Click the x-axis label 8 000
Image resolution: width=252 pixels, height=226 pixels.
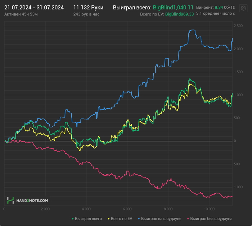pyautogui.click(x=168, y=209)
